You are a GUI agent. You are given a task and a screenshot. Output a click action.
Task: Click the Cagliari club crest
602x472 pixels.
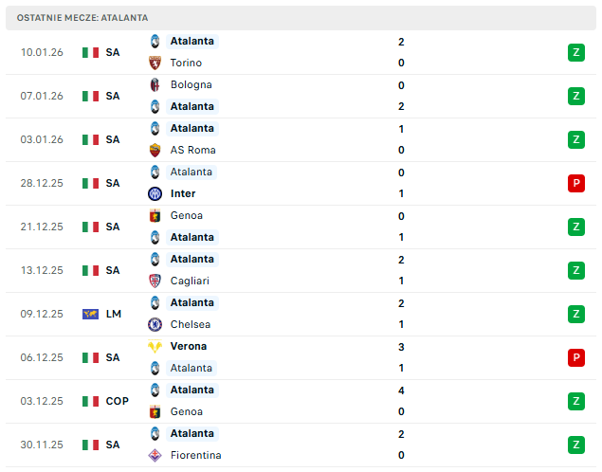coord(155,281)
